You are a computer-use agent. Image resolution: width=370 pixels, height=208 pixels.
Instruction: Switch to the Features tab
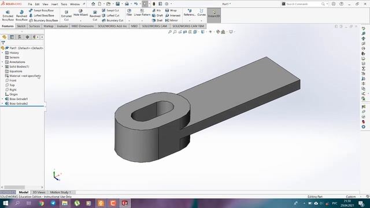coord(8,26)
